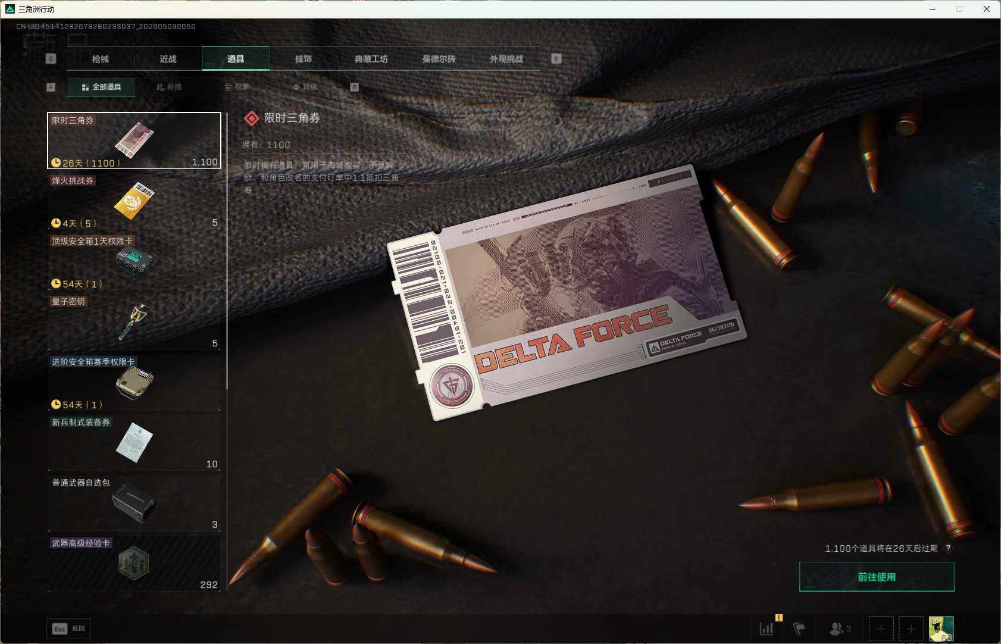Click the 三角洲行动 app icon in title bar
This screenshot has height=644, width=1001.
pos(10,9)
